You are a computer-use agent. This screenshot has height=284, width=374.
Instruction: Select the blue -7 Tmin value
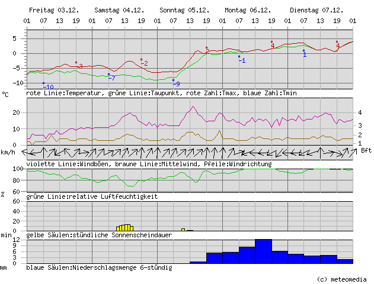[112, 78]
